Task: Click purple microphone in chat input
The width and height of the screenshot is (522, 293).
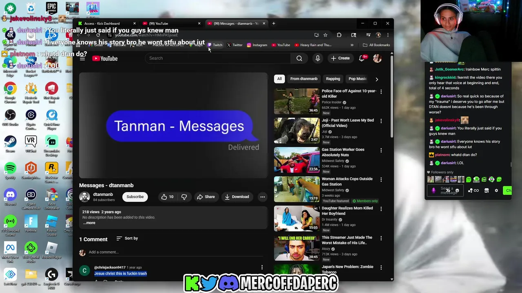Action: pyautogui.click(x=434, y=190)
